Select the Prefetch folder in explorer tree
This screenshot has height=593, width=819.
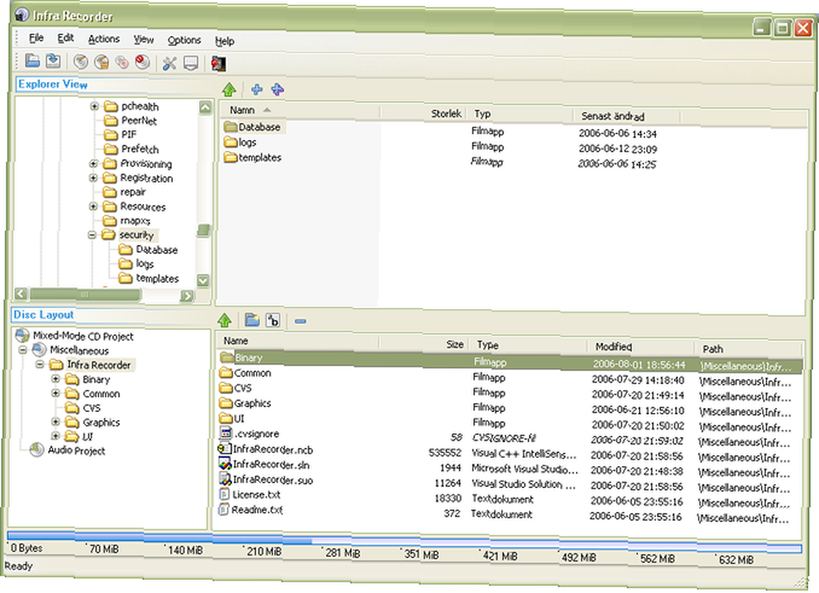pos(139,149)
